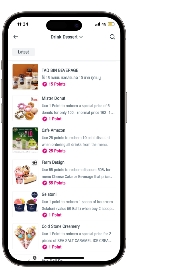The image size is (172, 278).
Task: Select the Latest filter chip
Action: coord(24,52)
